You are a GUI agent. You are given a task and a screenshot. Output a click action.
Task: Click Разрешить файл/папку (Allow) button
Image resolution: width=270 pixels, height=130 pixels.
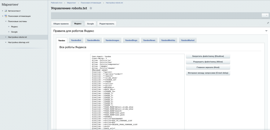[x=208, y=62]
